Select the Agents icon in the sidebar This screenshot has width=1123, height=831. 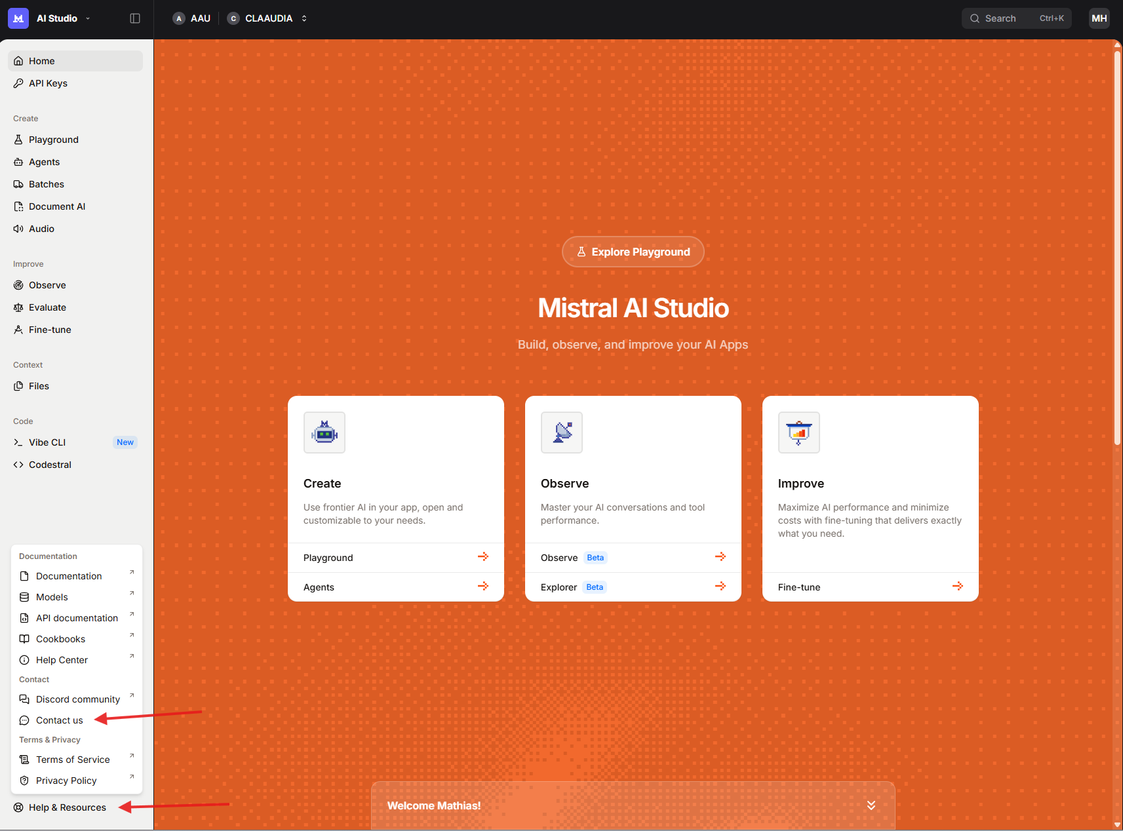[18, 161]
